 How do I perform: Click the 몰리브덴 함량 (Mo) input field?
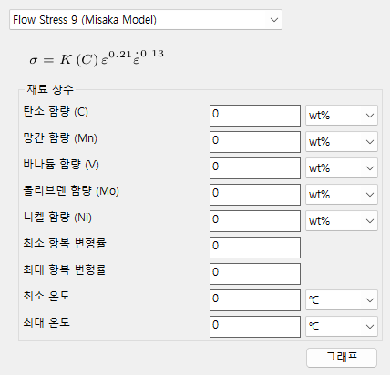click(255, 195)
